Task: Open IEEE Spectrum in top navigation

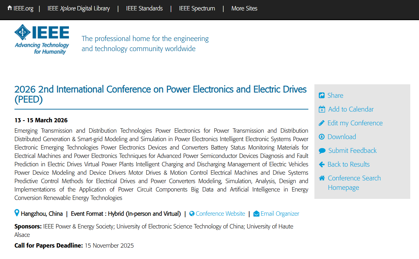Action: (x=197, y=8)
